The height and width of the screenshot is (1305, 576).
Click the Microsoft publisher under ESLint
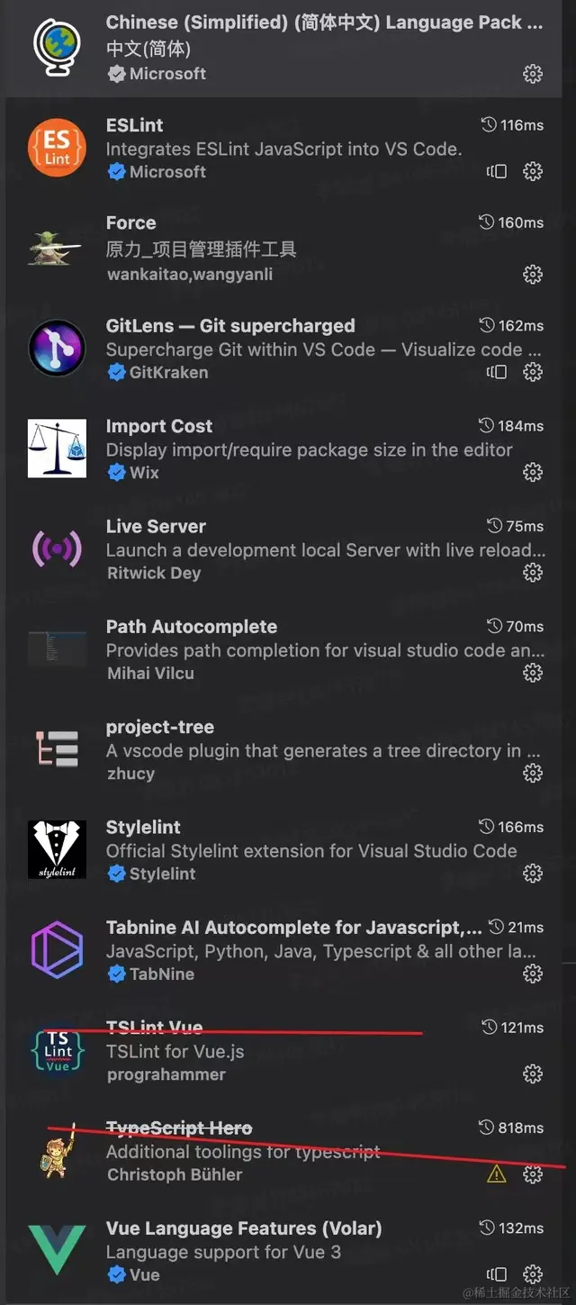pyautogui.click(x=167, y=172)
